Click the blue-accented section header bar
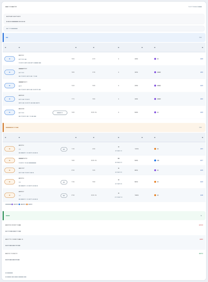Viewport: 208px width, 282px height. click(x=104, y=38)
